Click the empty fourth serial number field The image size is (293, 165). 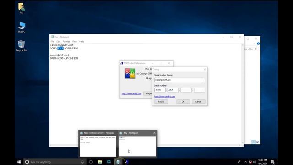point(199,90)
